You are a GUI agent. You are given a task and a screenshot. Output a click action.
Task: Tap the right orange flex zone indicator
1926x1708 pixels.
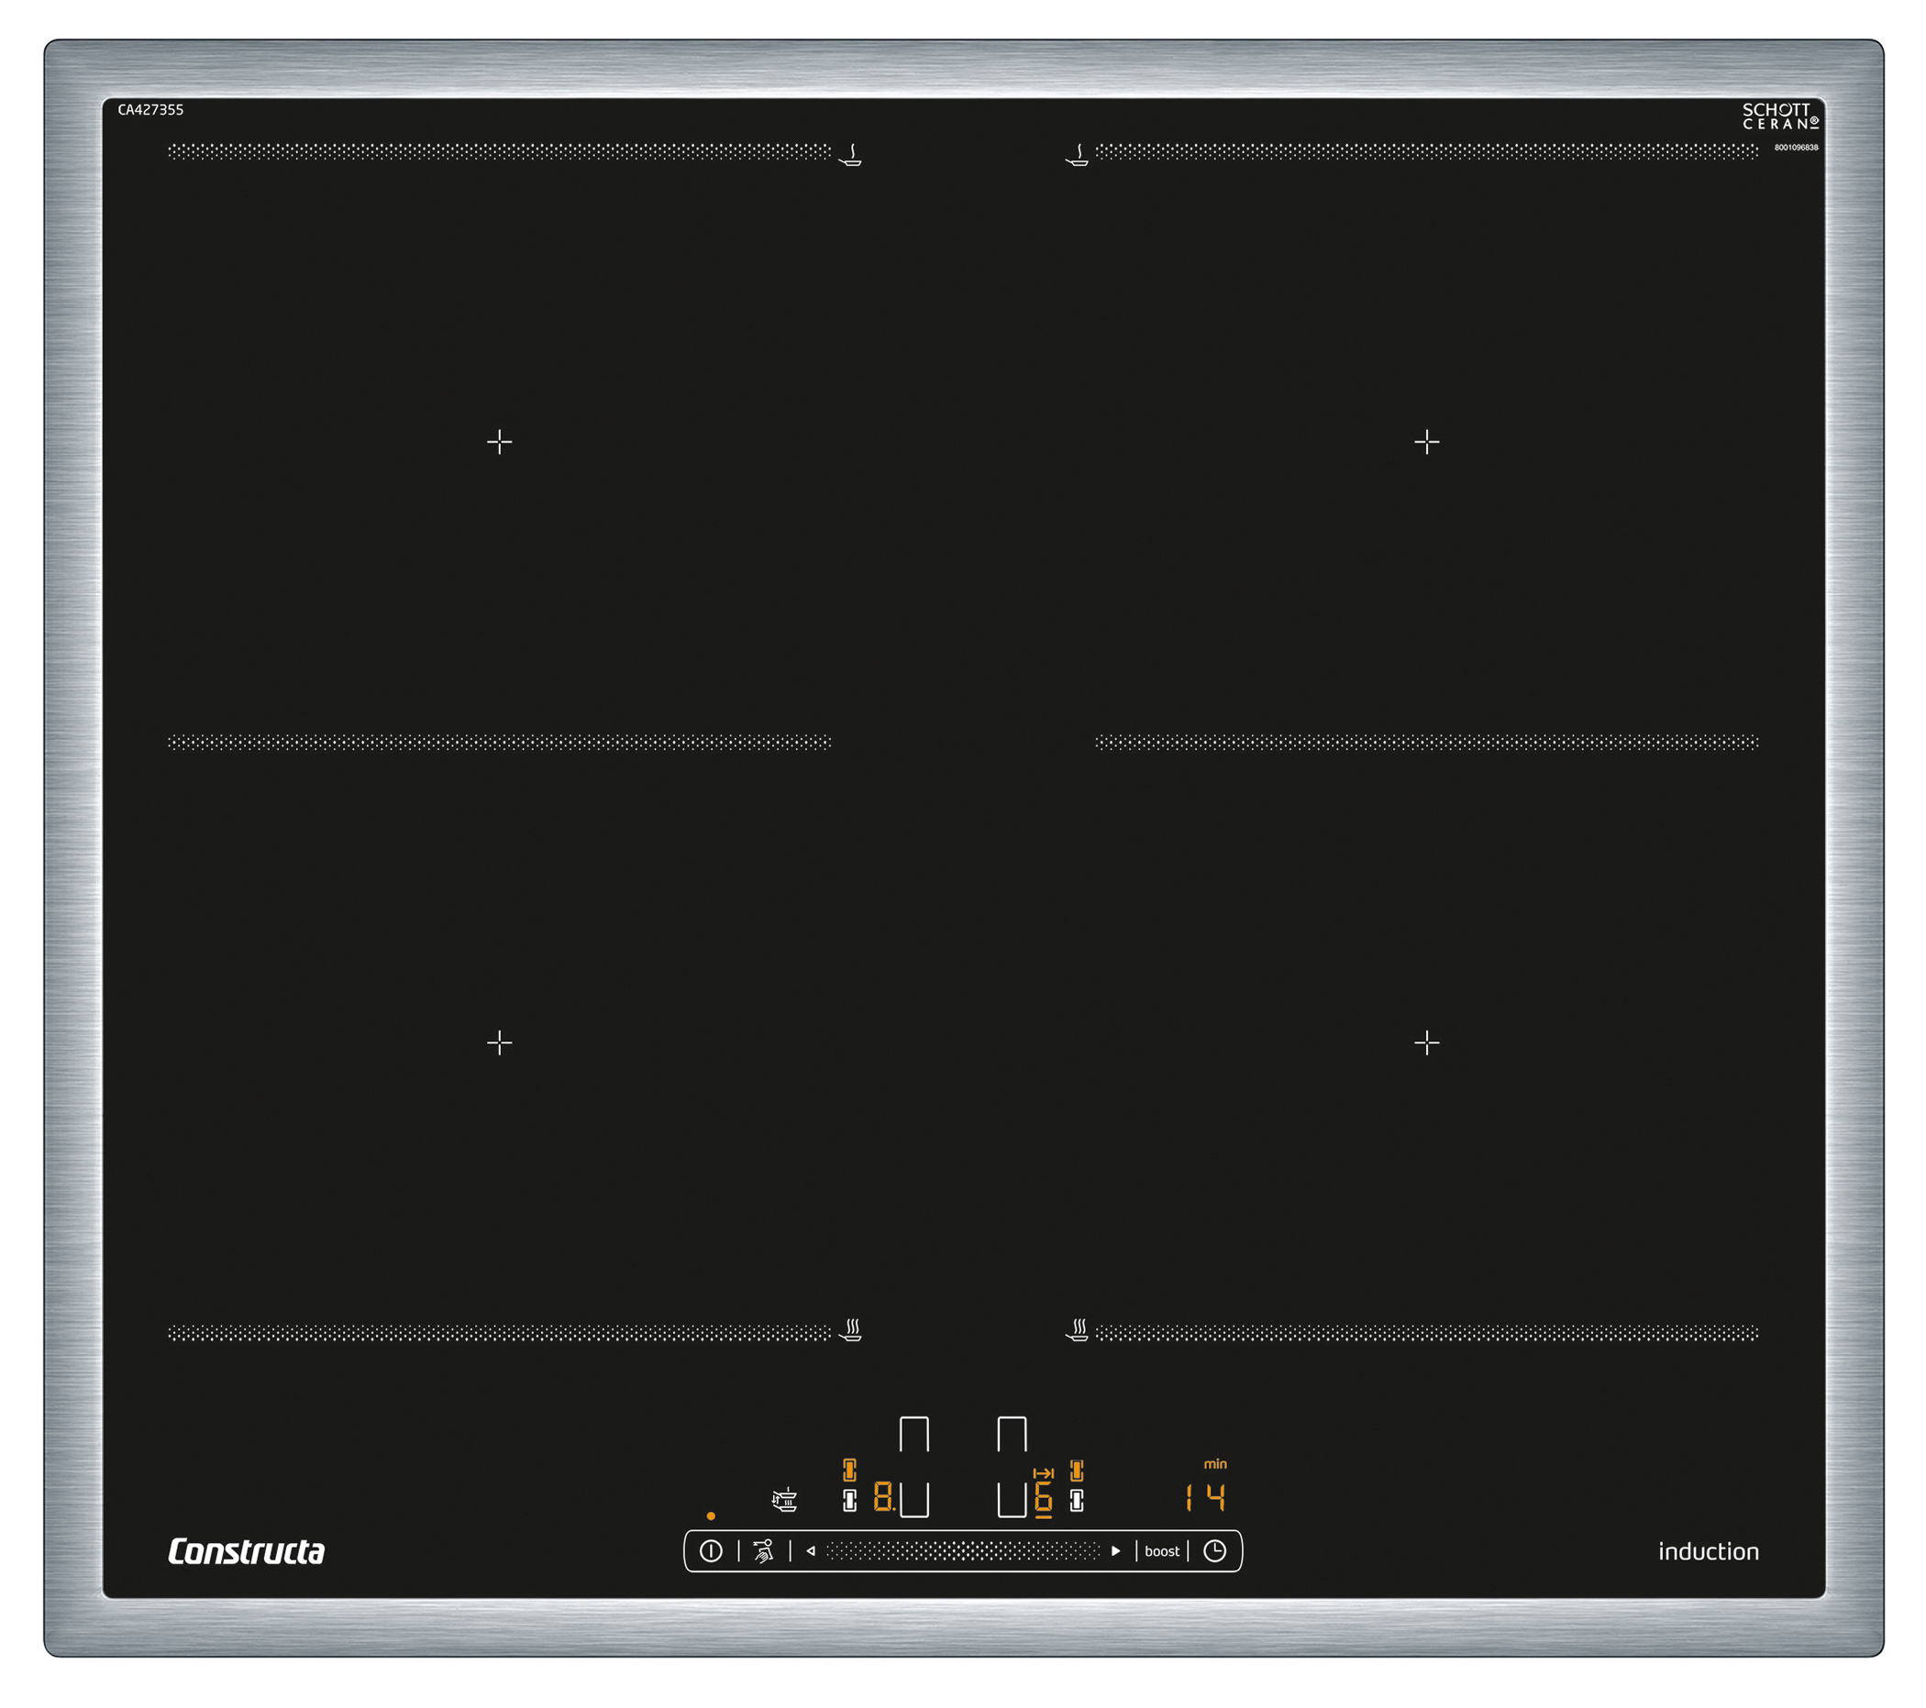(1076, 1470)
